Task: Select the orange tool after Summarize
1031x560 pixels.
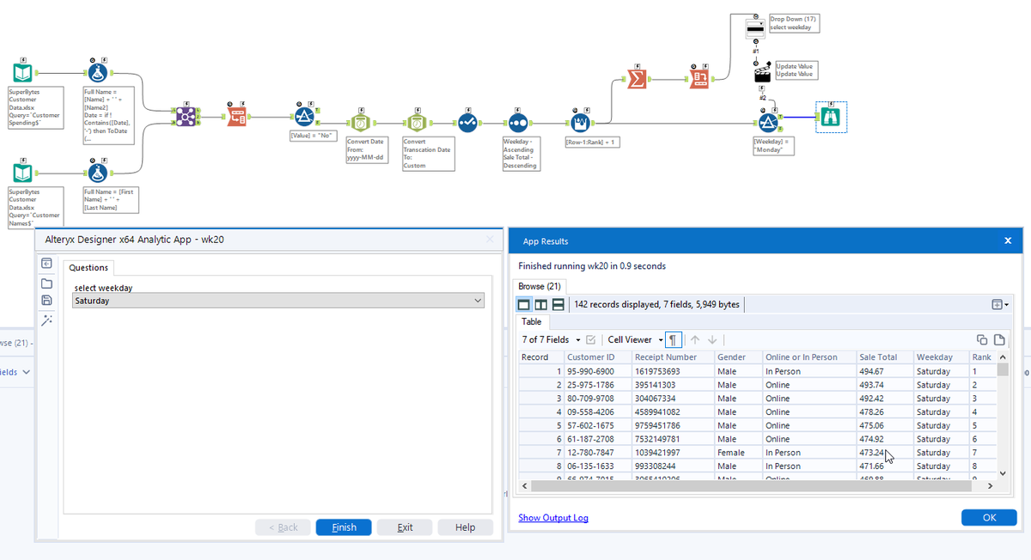Action: [x=699, y=79]
